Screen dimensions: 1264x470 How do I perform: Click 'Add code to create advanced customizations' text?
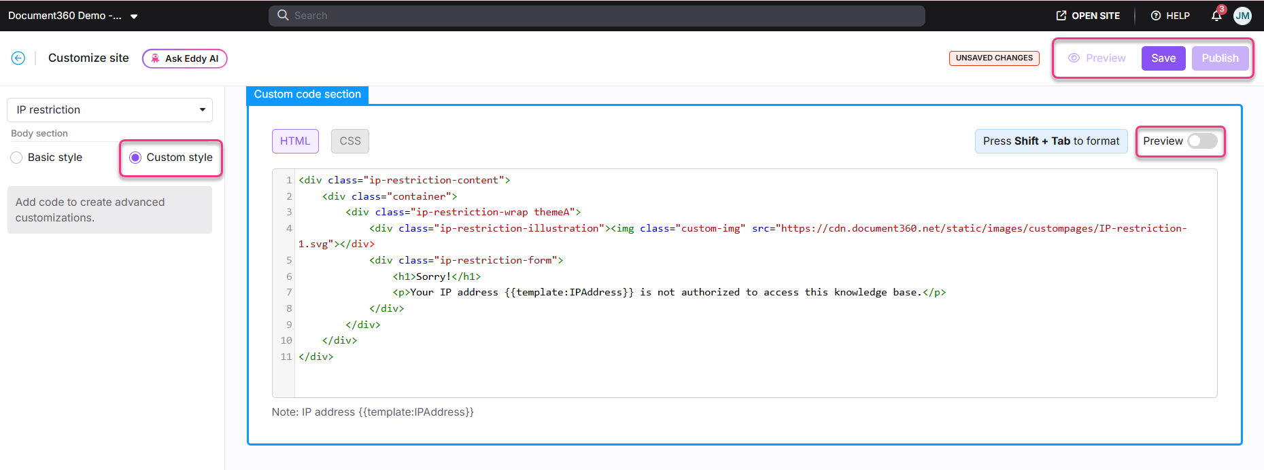90,210
